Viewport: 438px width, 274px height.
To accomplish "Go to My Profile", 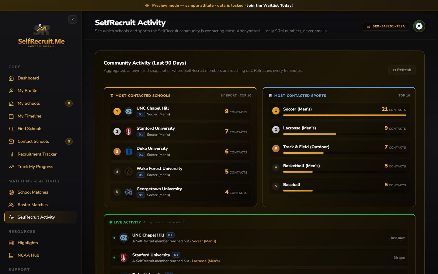I will pos(40,91).
